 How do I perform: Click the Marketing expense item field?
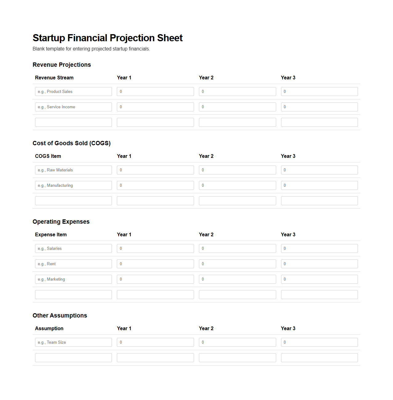point(73,279)
